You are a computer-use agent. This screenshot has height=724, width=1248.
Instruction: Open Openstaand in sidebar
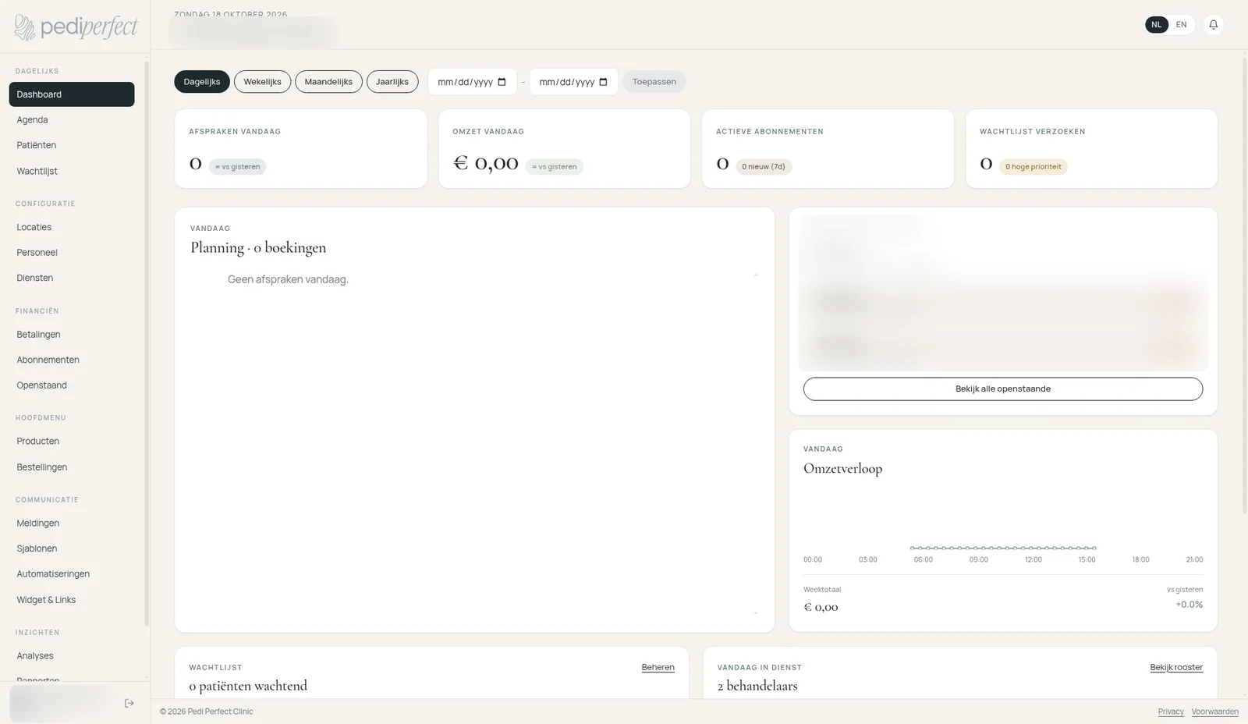click(72, 385)
